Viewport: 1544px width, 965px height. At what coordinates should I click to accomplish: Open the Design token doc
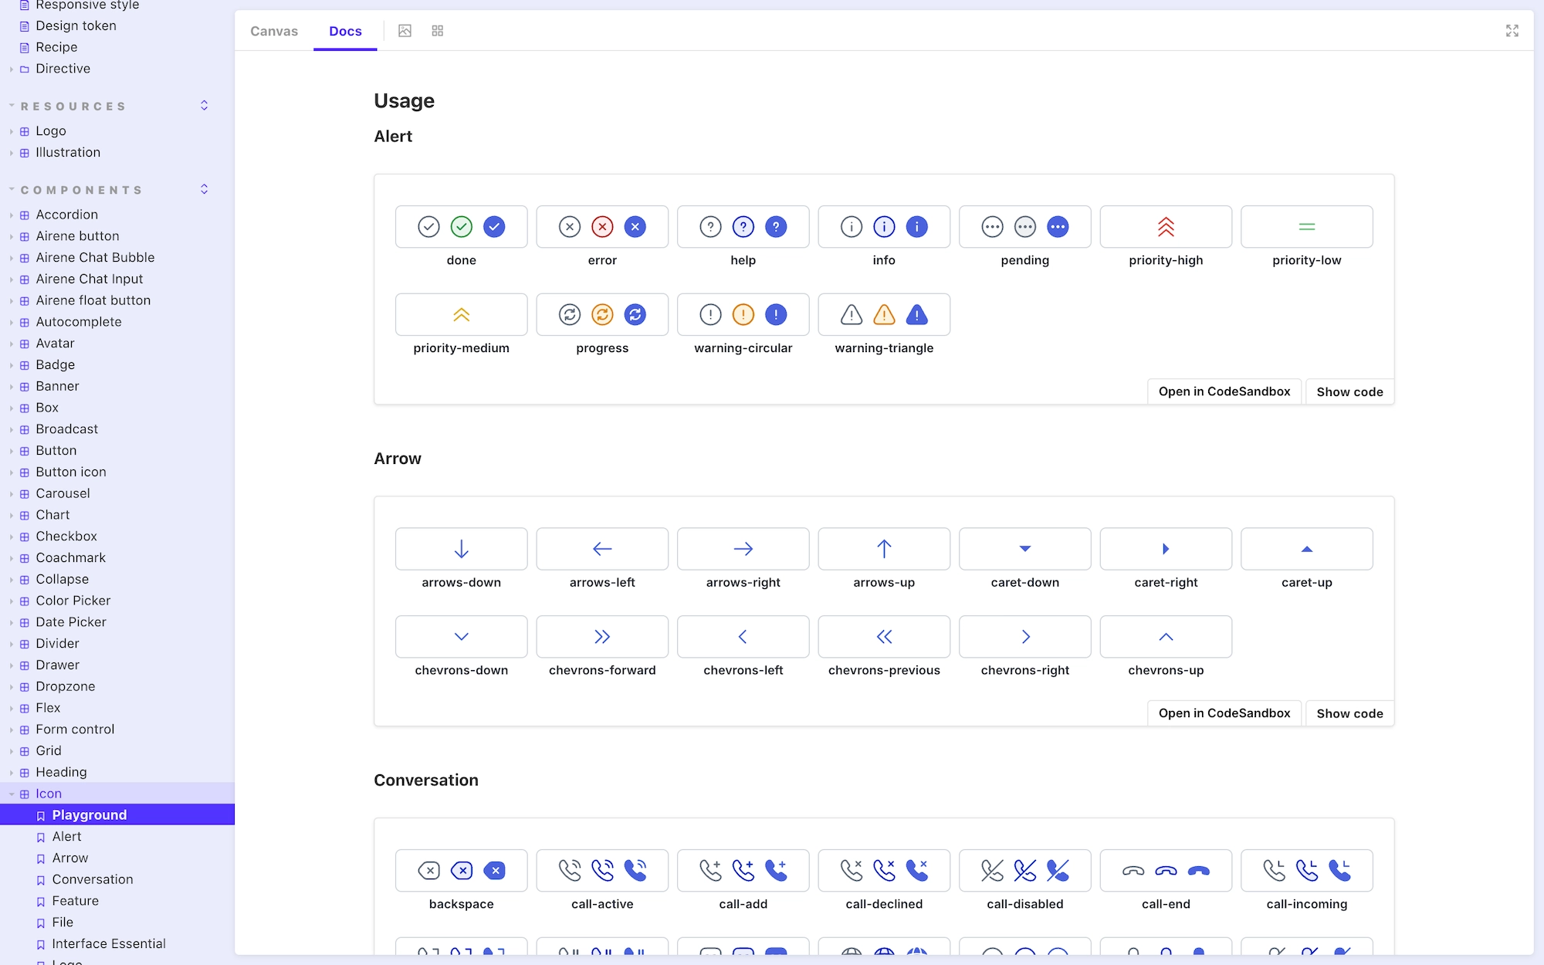point(76,25)
